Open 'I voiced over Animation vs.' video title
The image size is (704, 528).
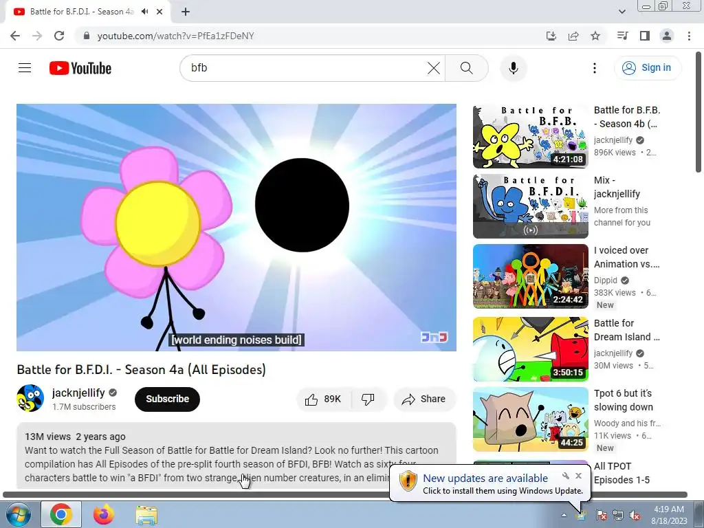tap(627, 257)
